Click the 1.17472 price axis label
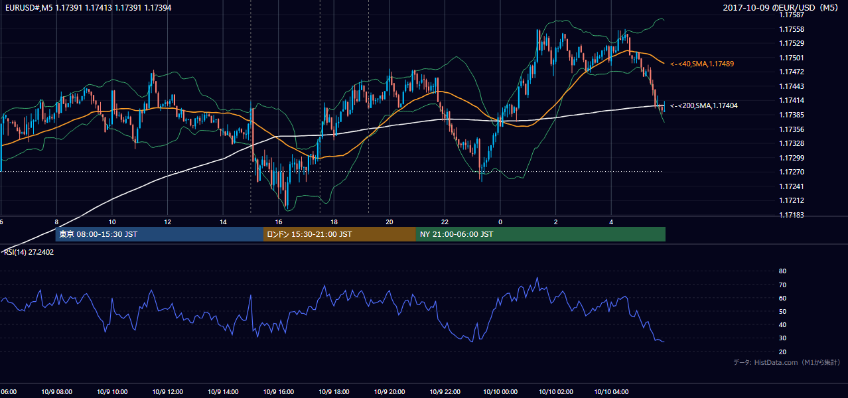This screenshot has height=398, width=848. (792, 72)
